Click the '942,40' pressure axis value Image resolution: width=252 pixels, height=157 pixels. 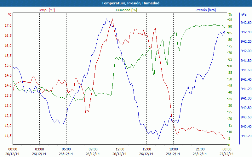point(246,32)
